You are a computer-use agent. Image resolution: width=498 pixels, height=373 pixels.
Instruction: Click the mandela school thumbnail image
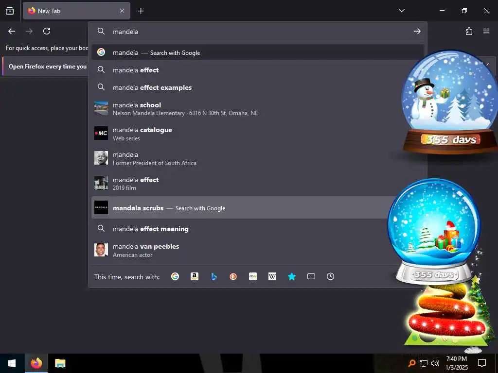pyautogui.click(x=101, y=108)
